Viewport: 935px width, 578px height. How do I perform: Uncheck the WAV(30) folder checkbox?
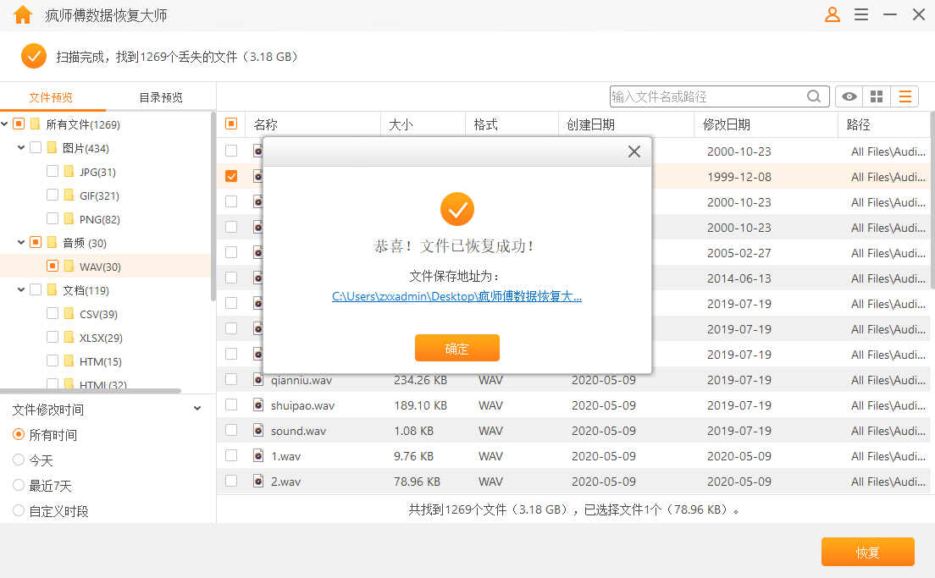[x=51, y=266]
